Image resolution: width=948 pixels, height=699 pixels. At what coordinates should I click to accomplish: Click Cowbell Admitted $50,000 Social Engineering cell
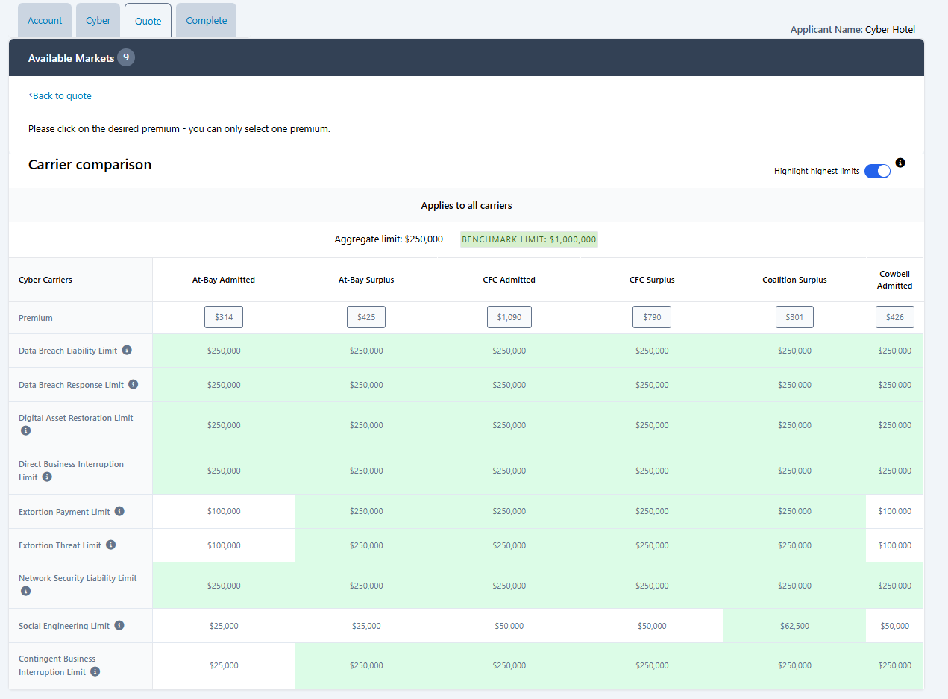pyautogui.click(x=894, y=626)
